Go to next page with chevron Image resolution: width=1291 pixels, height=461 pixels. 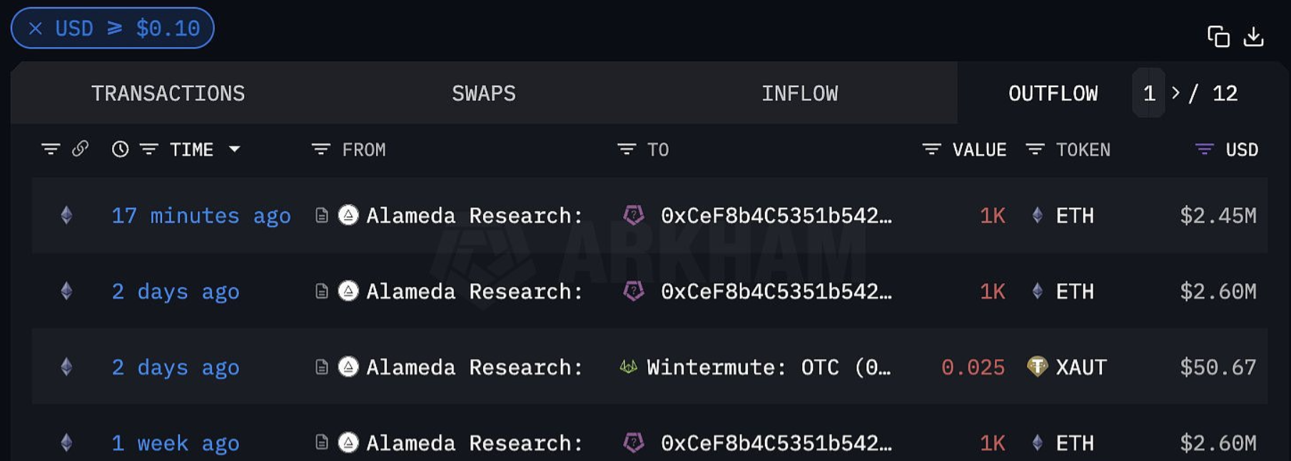[1175, 93]
